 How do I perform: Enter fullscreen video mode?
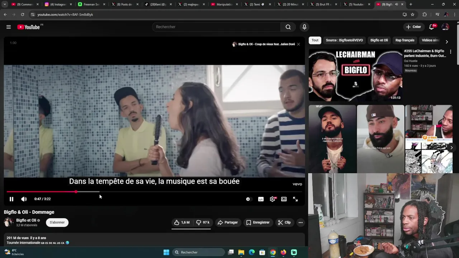point(295,199)
